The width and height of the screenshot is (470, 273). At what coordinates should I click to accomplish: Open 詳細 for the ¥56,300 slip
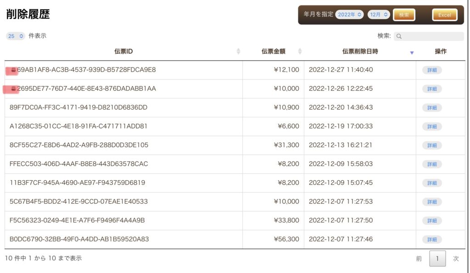pyautogui.click(x=432, y=240)
